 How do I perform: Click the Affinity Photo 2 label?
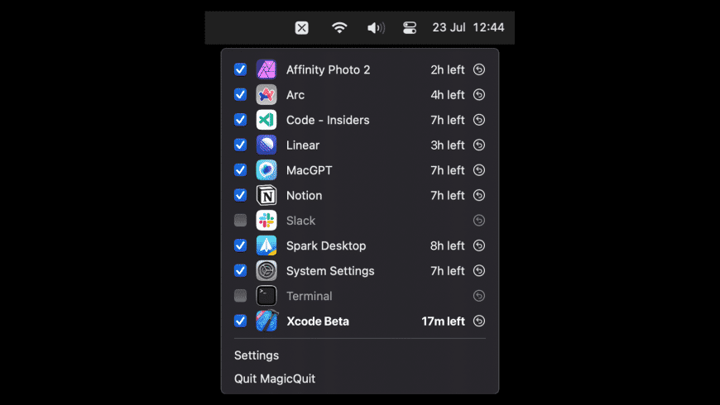click(328, 69)
